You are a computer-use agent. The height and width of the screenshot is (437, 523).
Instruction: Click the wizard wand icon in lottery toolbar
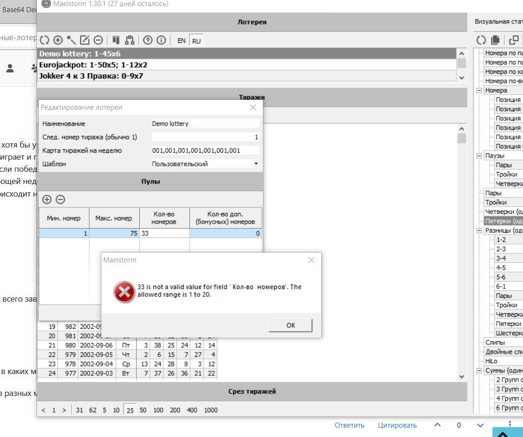point(71,40)
